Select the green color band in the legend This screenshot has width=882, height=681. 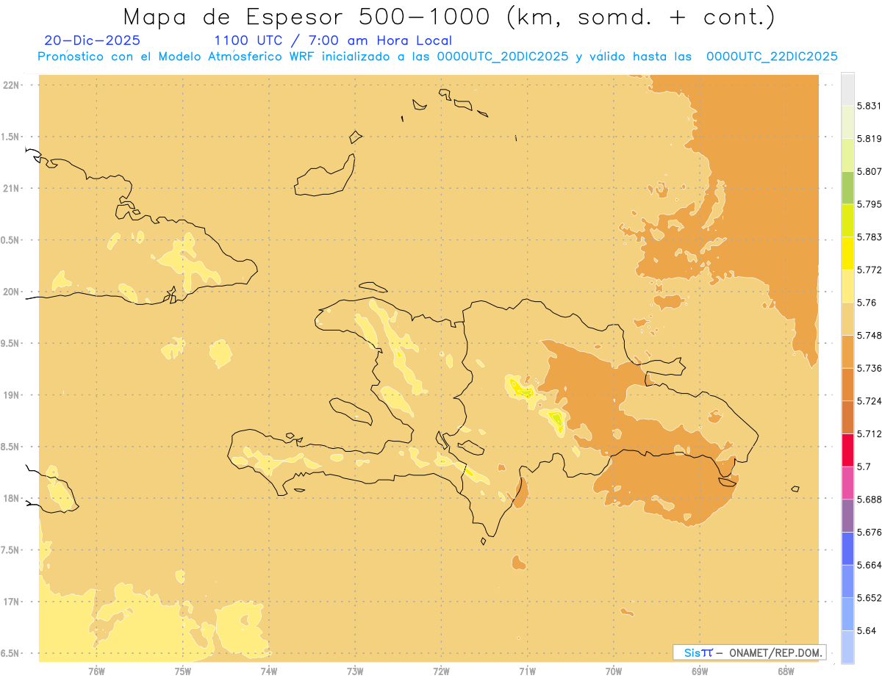[847, 187]
